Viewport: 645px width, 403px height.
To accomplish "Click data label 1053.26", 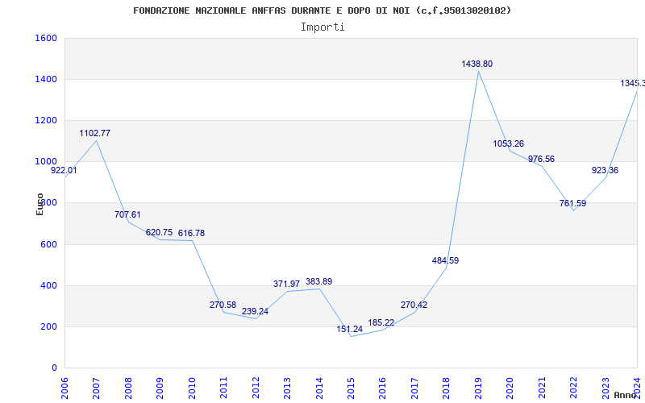I will pyautogui.click(x=509, y=144).
